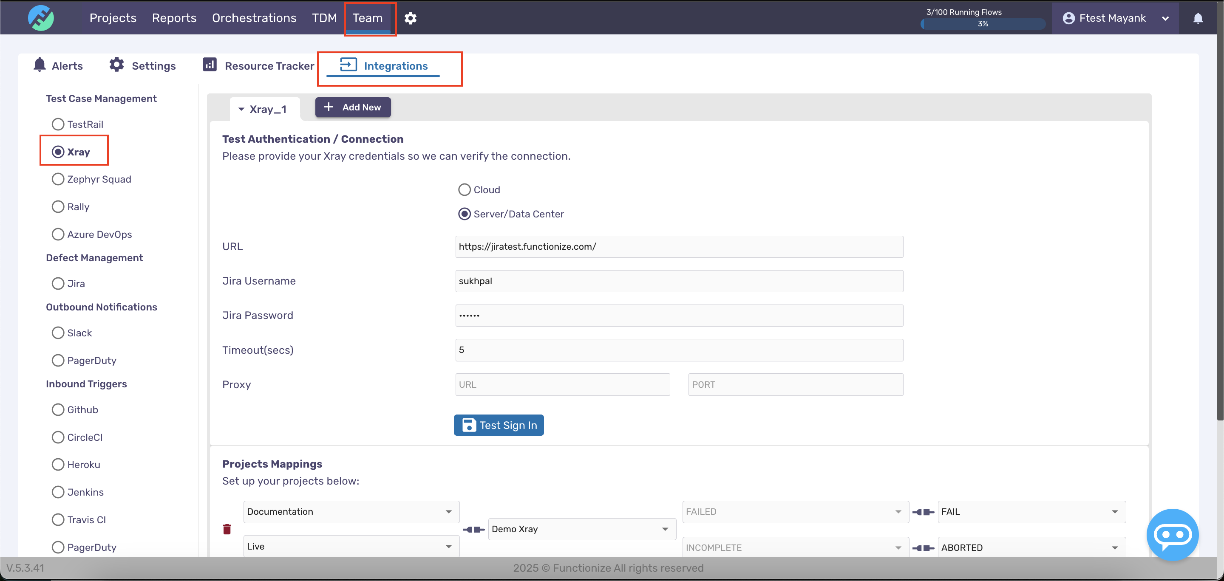Click the Functionize logo icon
The width and height of the screenshot is (1224, 581).
(41, 17)
